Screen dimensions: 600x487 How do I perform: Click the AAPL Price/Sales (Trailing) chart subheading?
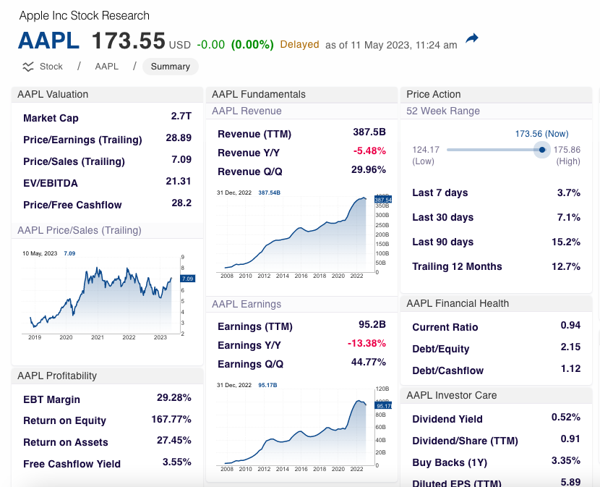pos(80,230)
